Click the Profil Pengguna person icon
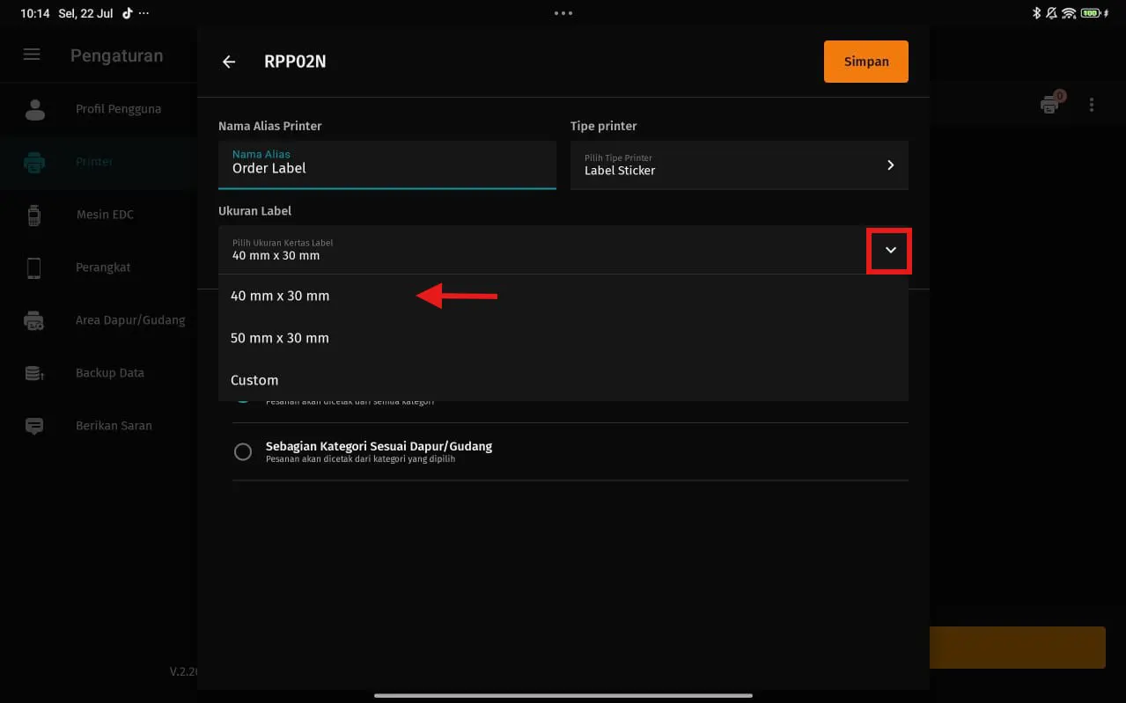 pos(34,109)
